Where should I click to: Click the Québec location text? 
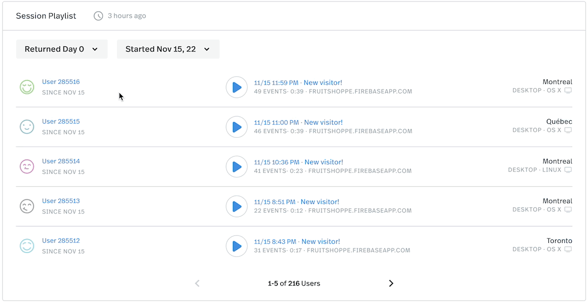click(x=559, y=121)
